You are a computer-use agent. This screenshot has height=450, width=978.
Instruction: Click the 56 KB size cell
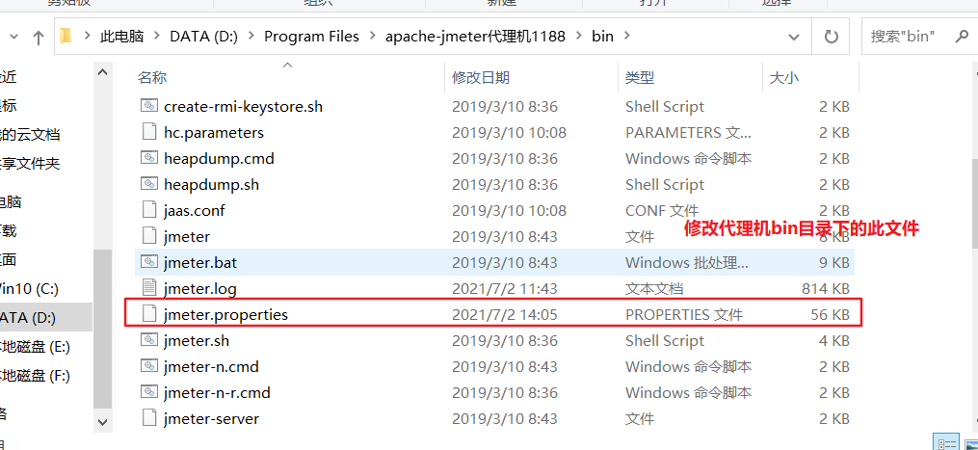[831, 314]
